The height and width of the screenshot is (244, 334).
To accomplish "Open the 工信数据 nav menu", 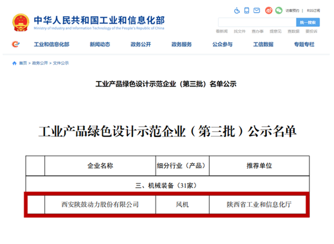I will pyautogui.click(x=263, y=44).
